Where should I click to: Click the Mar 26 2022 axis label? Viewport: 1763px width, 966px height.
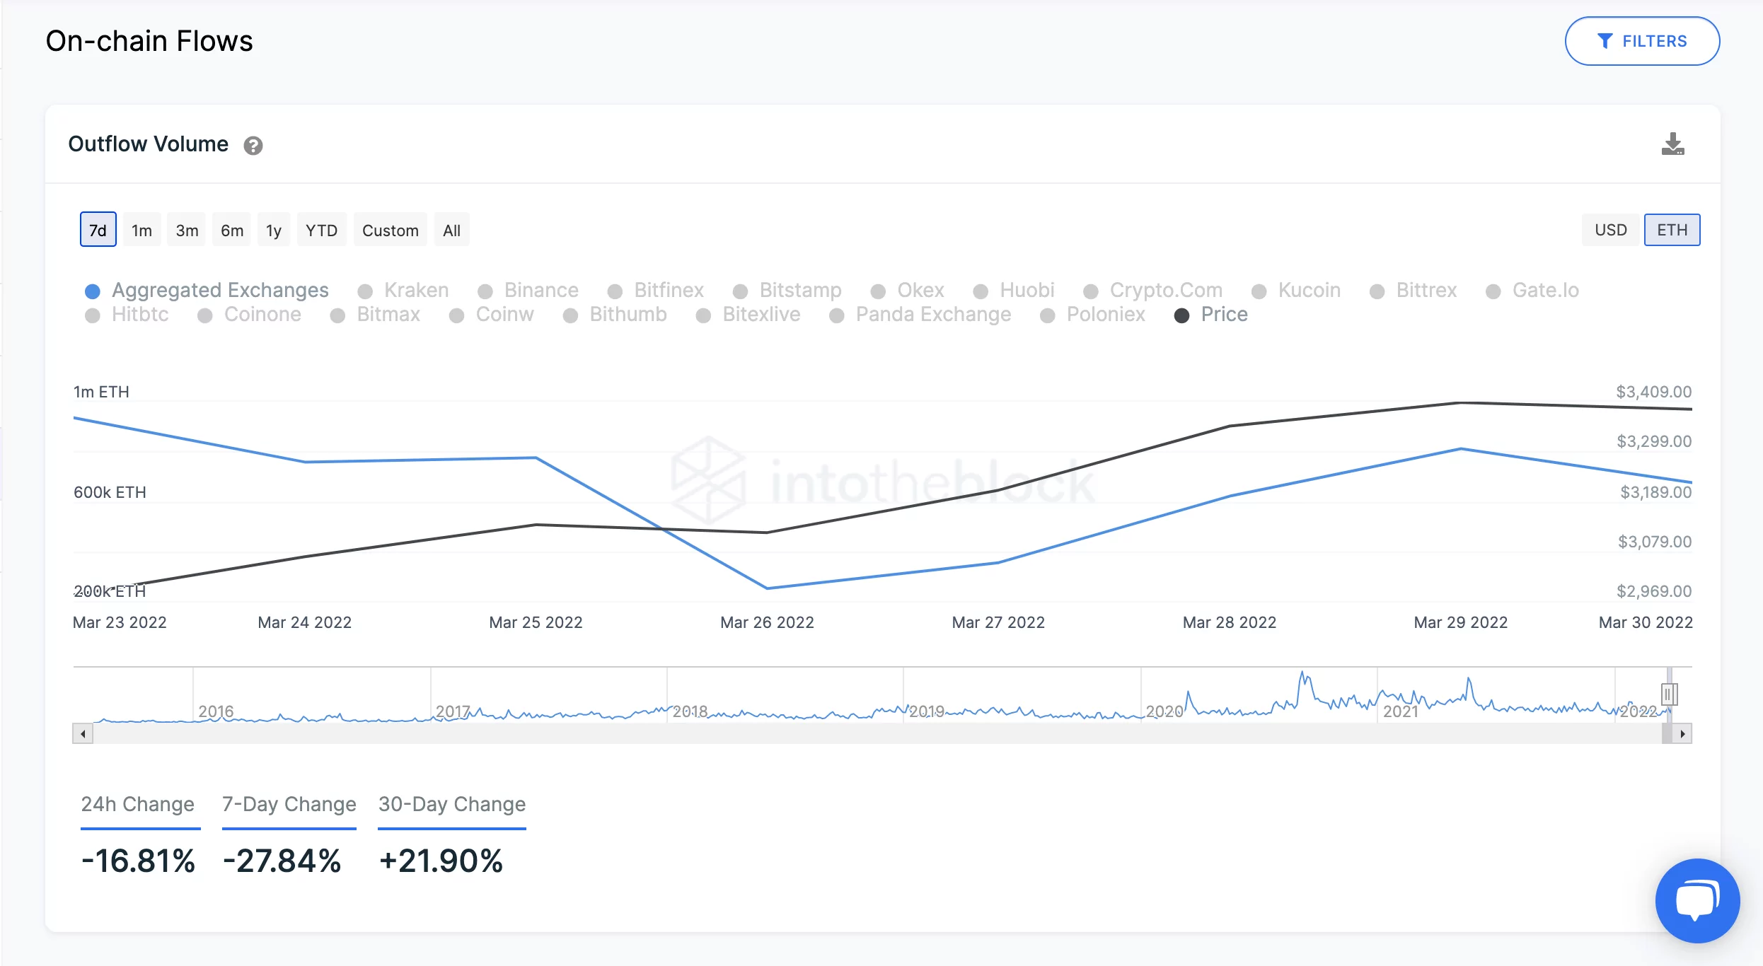point(767,622)
